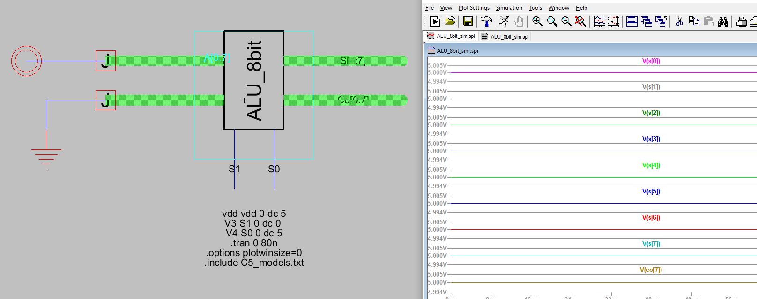Click the Run simulation icon
This screenshot has height=299, width=757.
[435, 21]
